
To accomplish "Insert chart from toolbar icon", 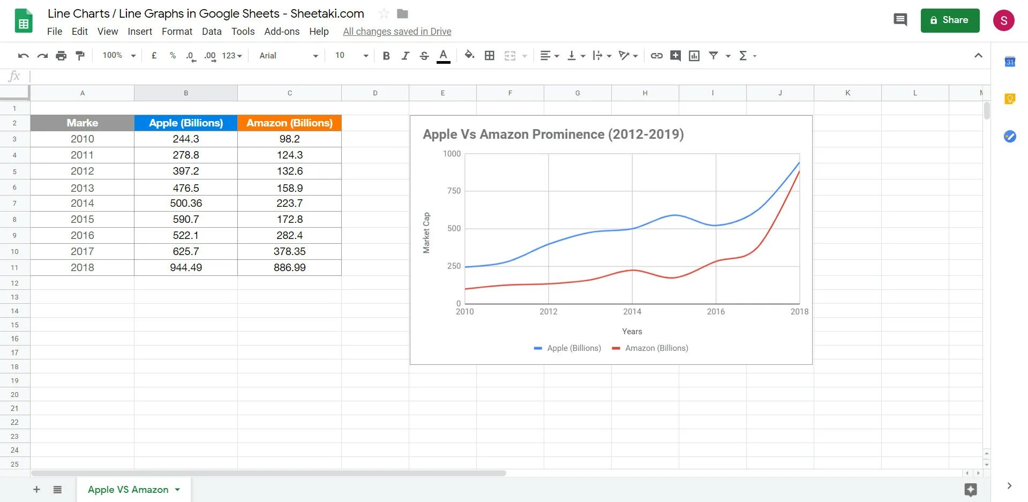I will (694, 56).
